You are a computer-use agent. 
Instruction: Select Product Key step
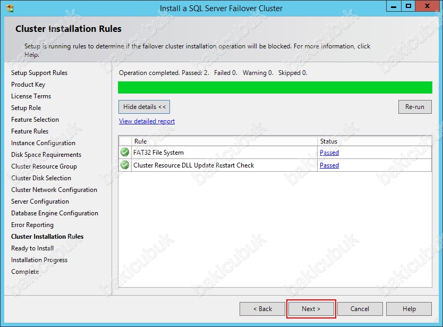[x=28, y=85]
